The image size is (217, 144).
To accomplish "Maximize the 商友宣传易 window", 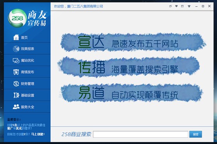I will (x=203, y=6).
